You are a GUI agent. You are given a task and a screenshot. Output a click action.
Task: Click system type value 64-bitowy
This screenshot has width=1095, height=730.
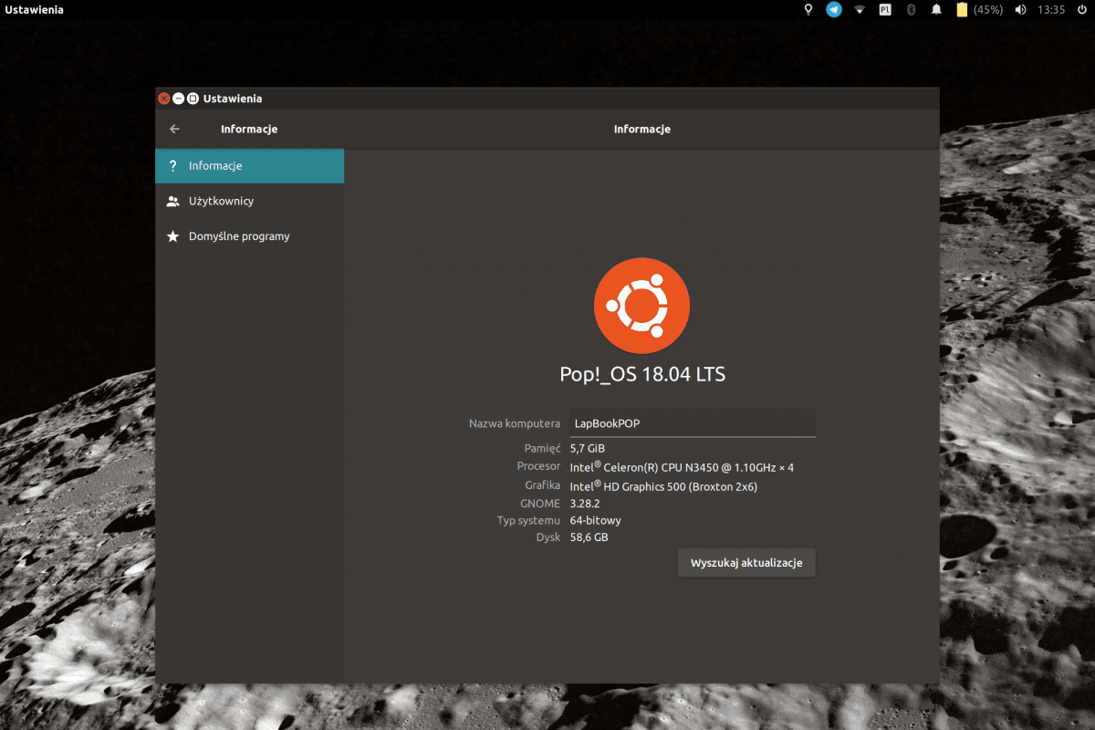(595, 520)
